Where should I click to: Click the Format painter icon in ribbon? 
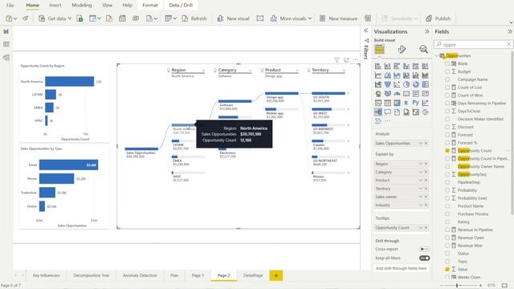tap(25, 18)
